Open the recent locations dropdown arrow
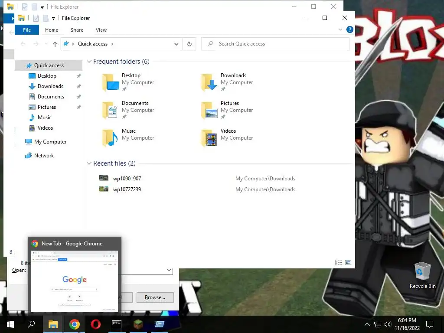 [46, 44]
